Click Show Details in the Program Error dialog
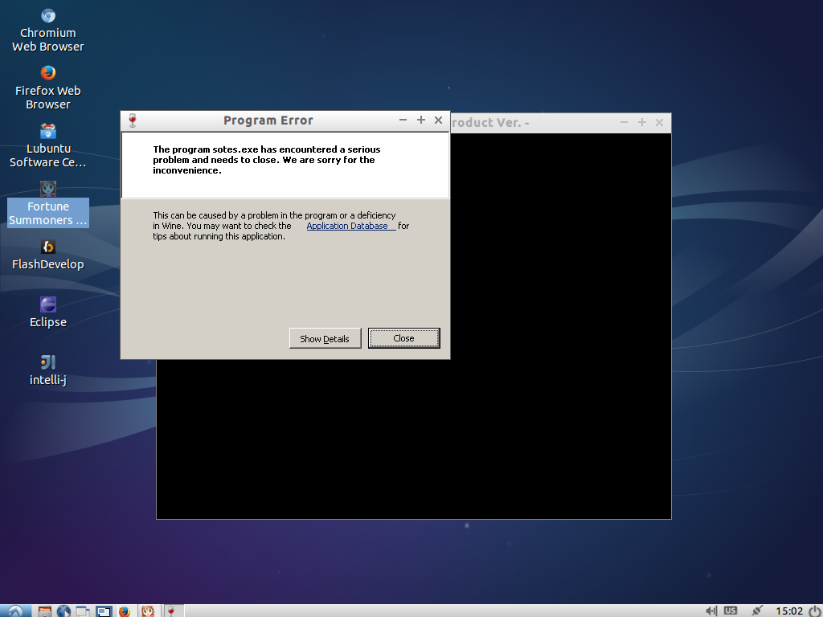The height and width of the screenshot is (617, 823). pyautogui.click(x=325, y=338)
